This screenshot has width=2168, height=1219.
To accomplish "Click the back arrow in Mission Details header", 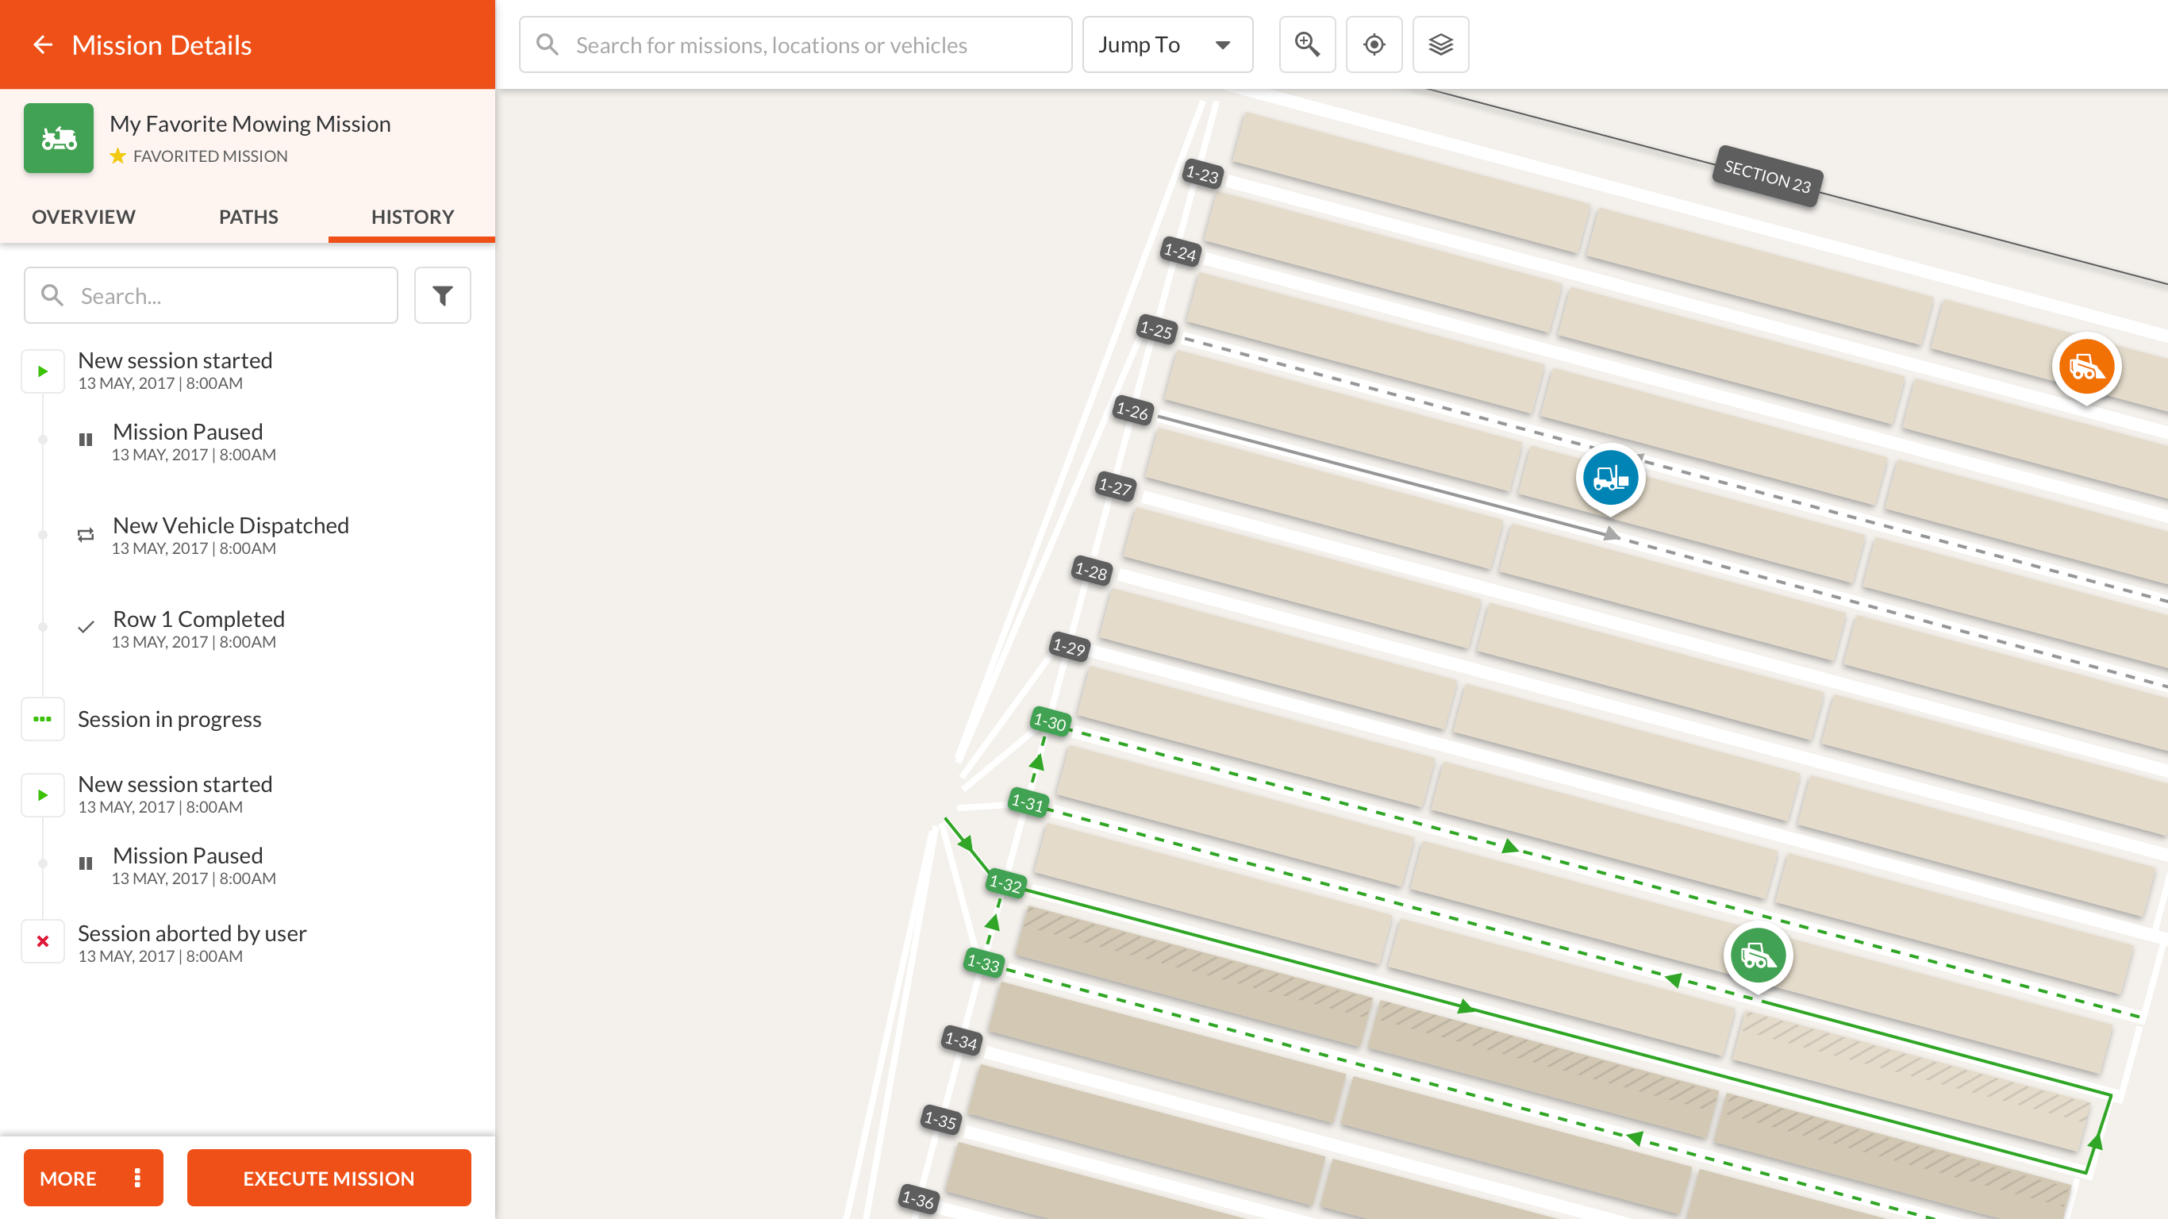I will [x=42, y=44].
